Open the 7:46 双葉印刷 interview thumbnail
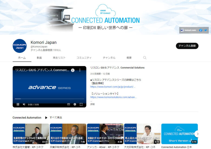 (x=68, y=134)
